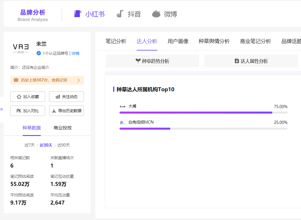Screen dimensions: 301x220
Task: Click the 平均预估阅读 value 9.17万
Action: click(x=18, y=203)
